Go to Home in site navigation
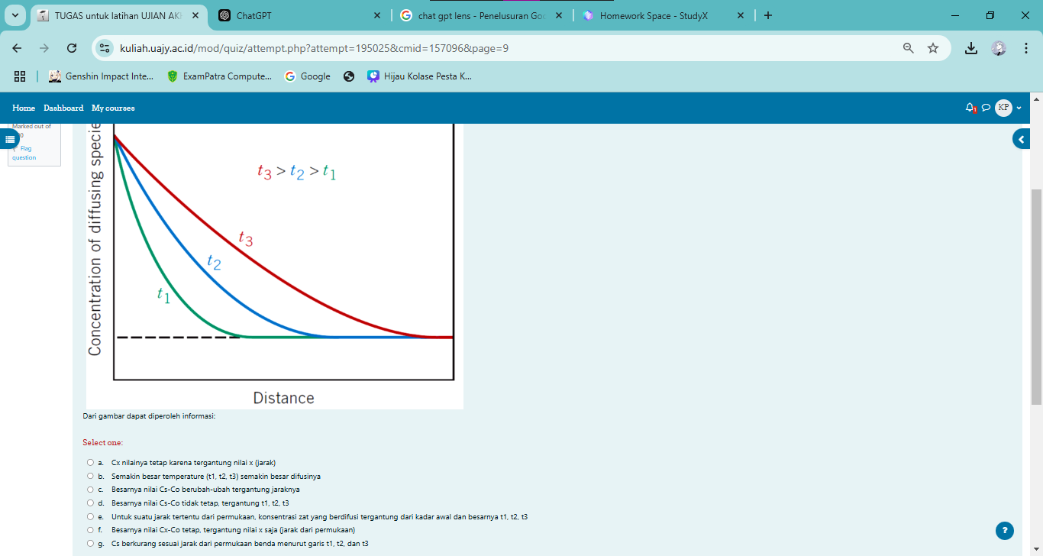 pos(24,108)
